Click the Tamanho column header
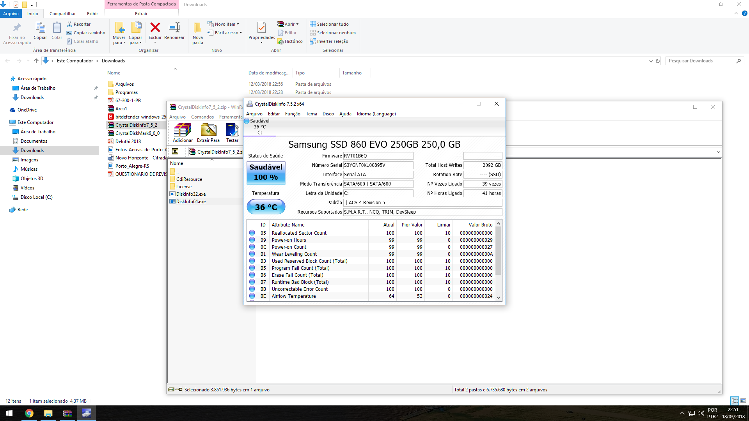 coord(351,73)
